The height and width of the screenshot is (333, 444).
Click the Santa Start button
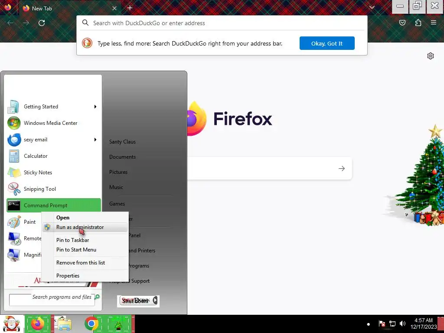pos(11,324)
